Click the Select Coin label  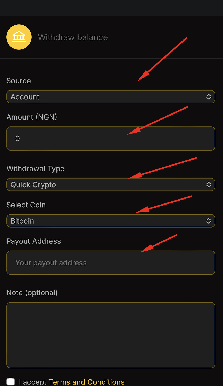(x=26, y=205)
